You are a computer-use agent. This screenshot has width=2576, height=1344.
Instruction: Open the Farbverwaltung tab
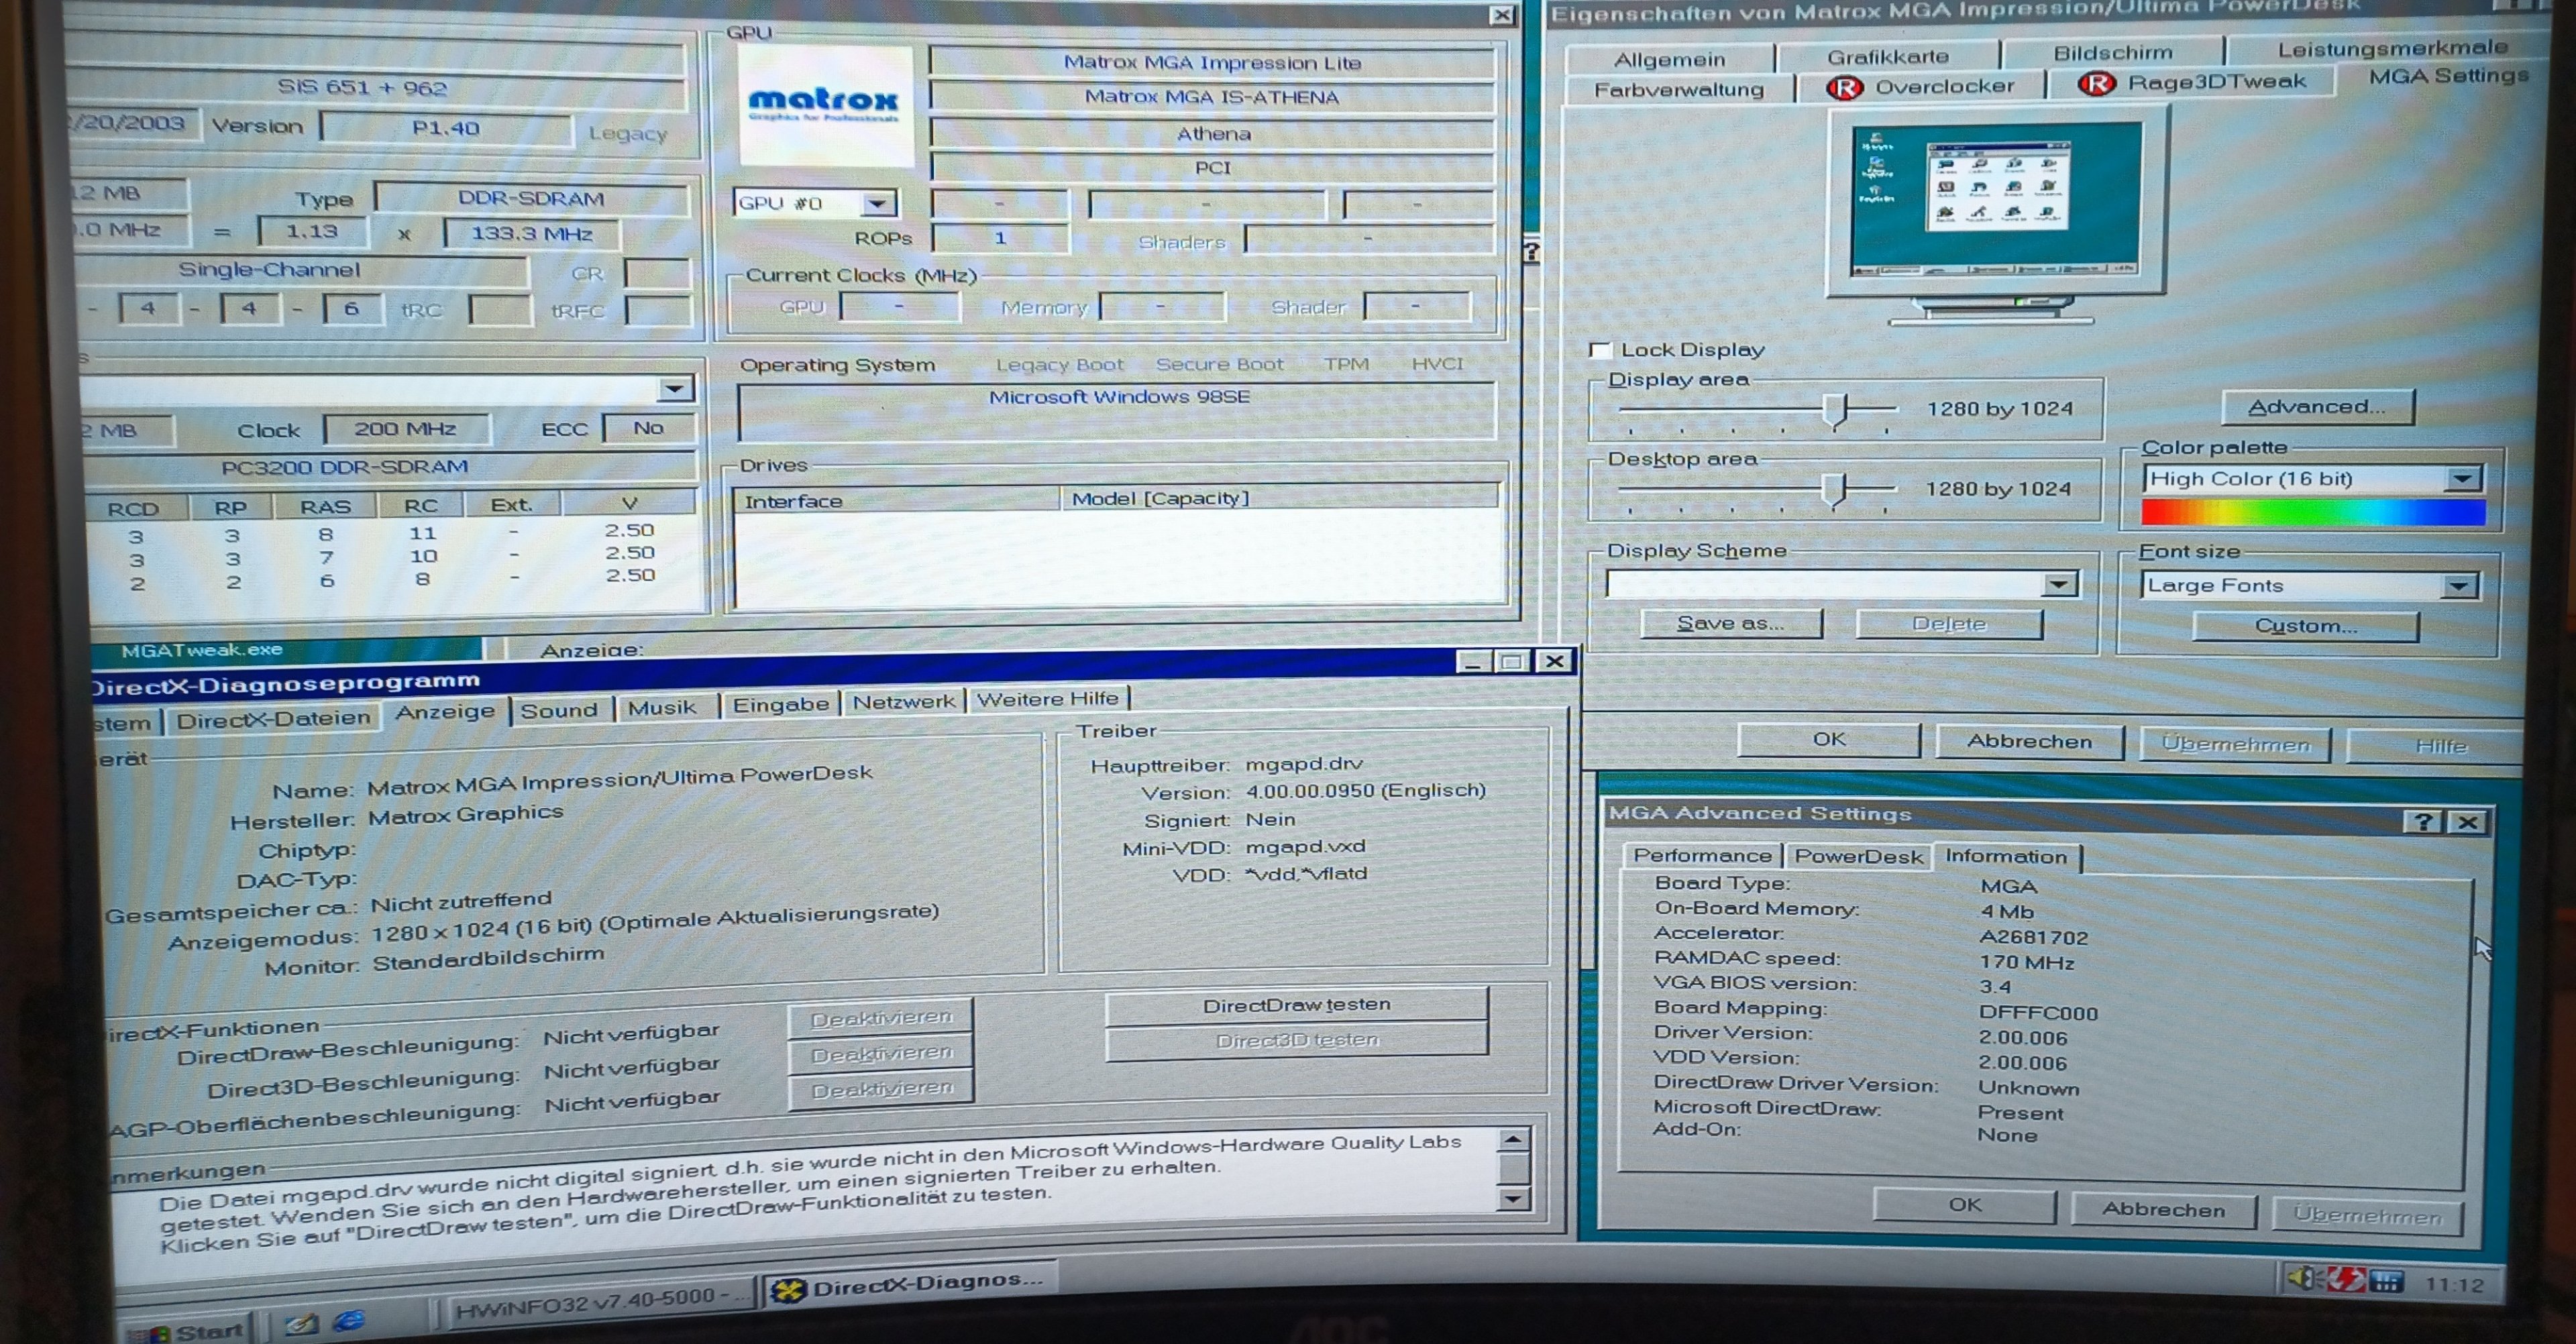(x=1679, y=89)
